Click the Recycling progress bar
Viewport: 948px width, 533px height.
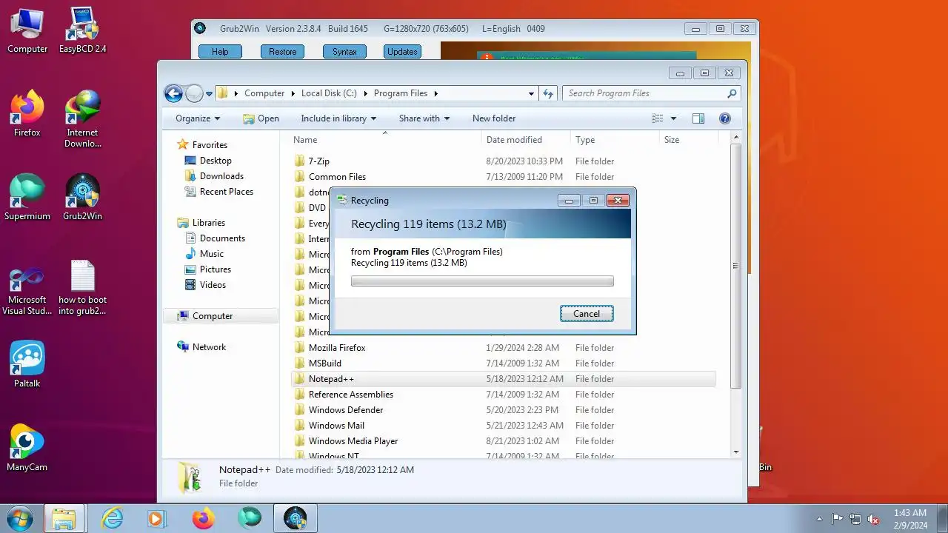coord(482,281)
